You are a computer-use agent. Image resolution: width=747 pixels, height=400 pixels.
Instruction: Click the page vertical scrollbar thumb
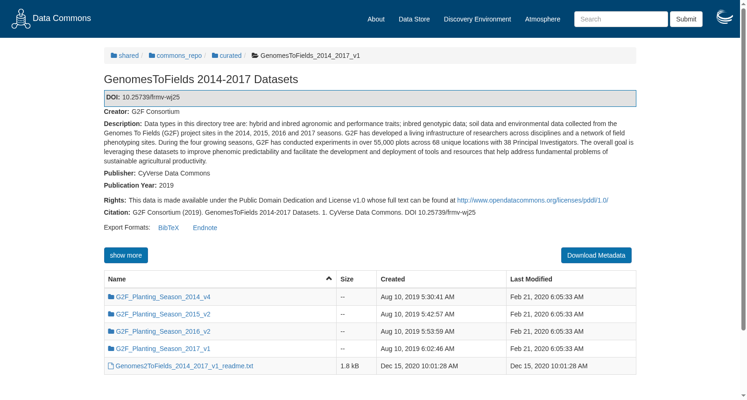[743, 169]
